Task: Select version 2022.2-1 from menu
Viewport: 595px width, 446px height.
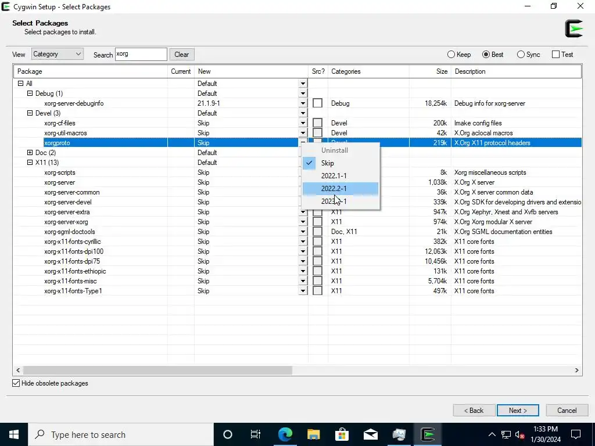Action: (340, 189)
